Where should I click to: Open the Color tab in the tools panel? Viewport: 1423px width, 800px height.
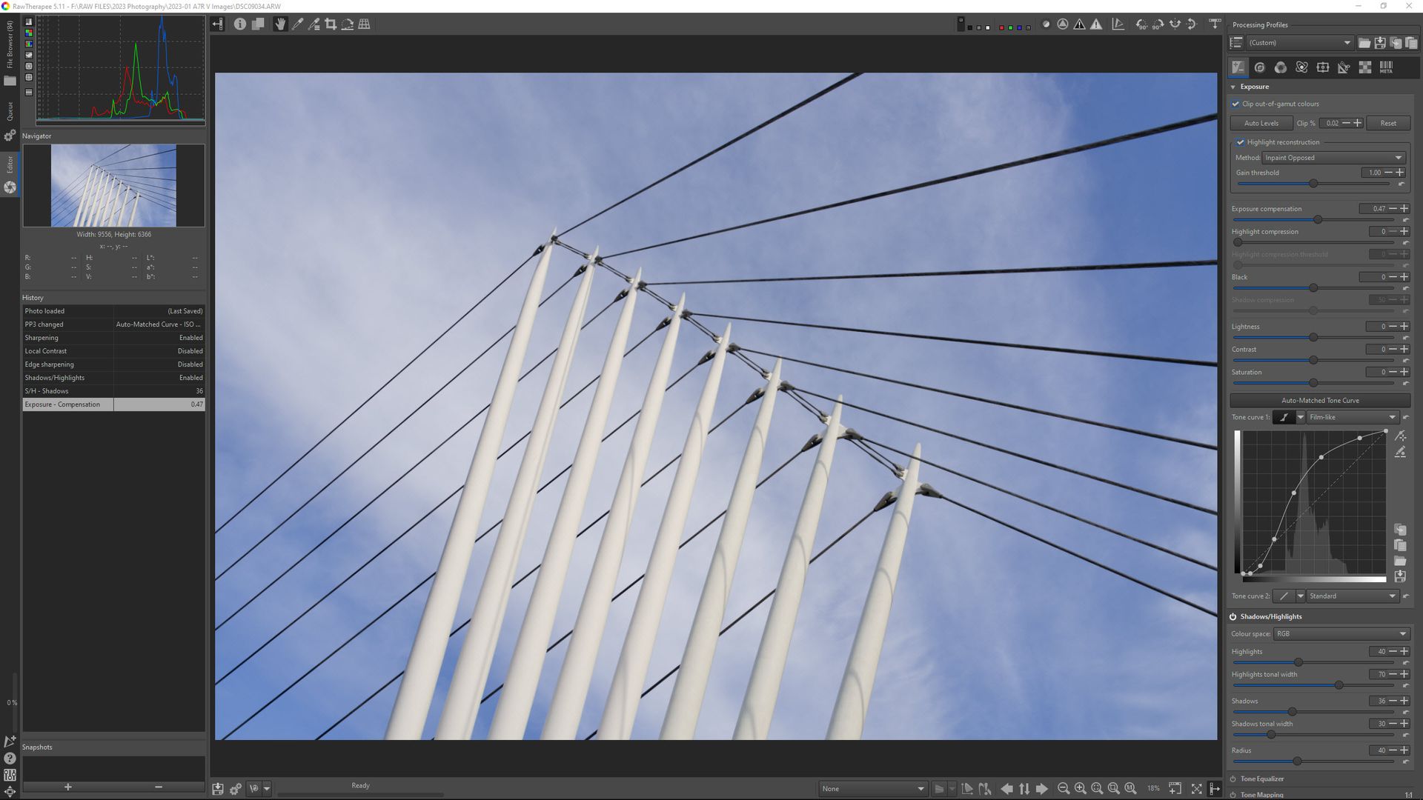click(1281, 67)
